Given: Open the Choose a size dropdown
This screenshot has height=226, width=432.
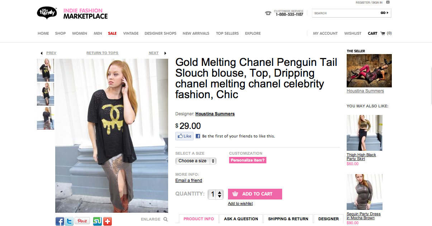Looking at the screenshot, I should coord(196,161).
